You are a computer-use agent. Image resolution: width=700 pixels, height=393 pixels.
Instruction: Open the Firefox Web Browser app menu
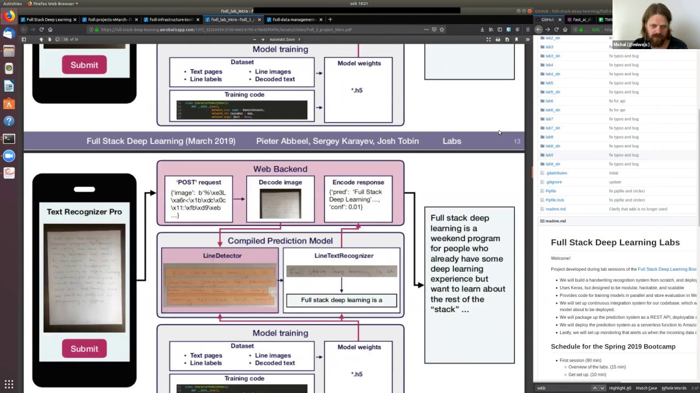click(53, 3)
